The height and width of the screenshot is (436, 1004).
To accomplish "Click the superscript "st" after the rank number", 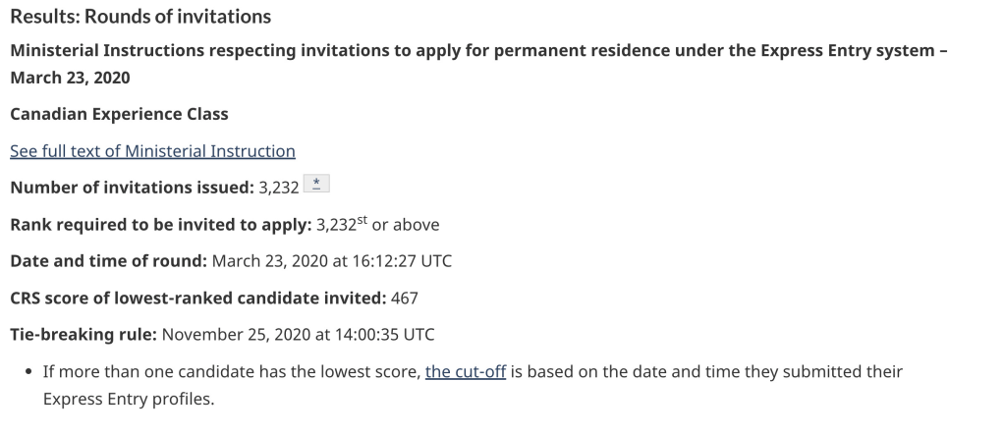I will tap(361, 220).
